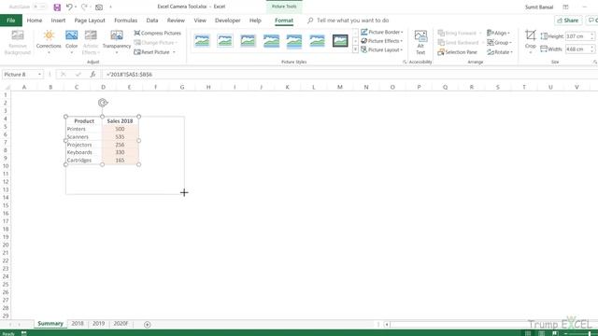Click the Name Box showing Picture 8

click(20, 75)
